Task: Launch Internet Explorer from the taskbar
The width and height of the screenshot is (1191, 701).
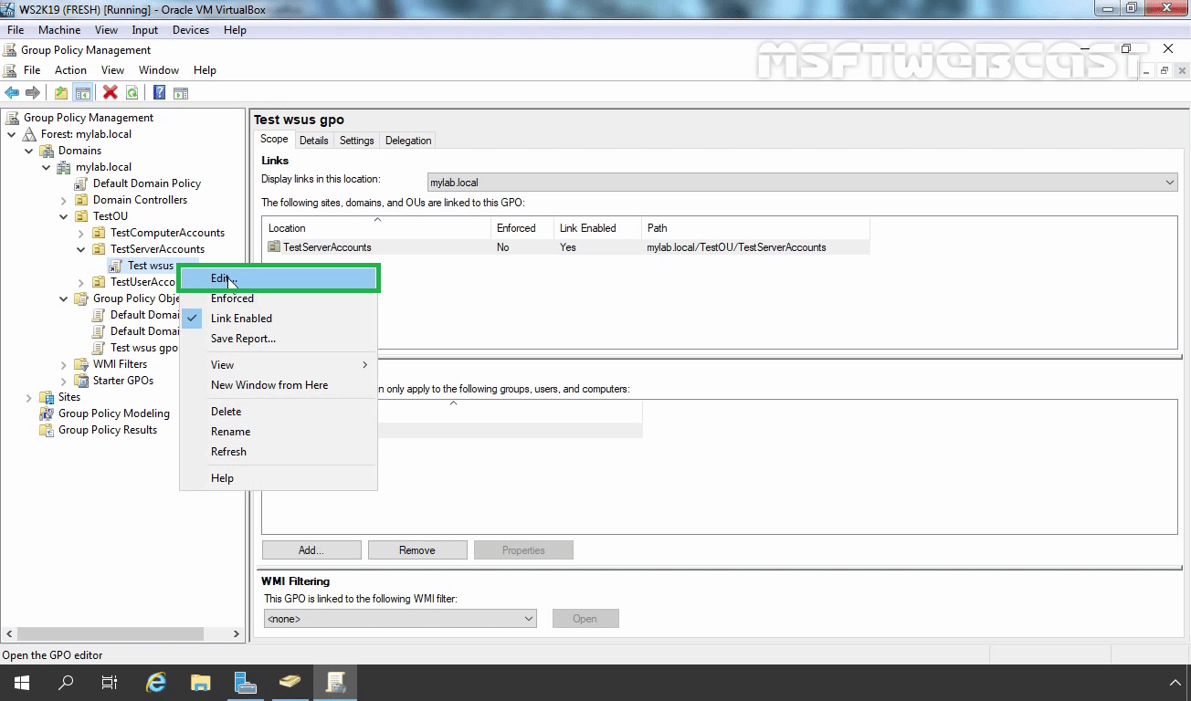Action: [x=156, y=682]
